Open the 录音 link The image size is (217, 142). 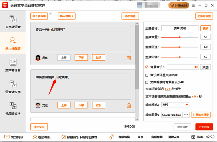coord(140,137)
